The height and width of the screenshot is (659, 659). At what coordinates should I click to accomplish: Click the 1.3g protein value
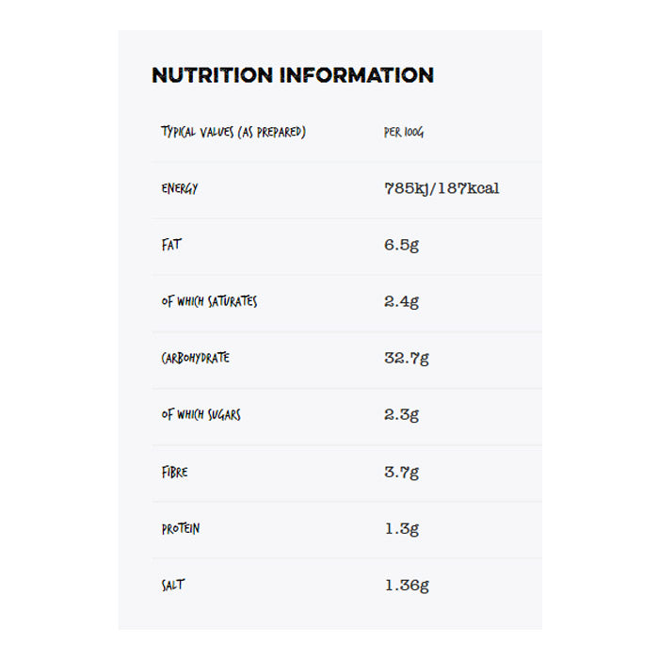(x=401, y=528)
